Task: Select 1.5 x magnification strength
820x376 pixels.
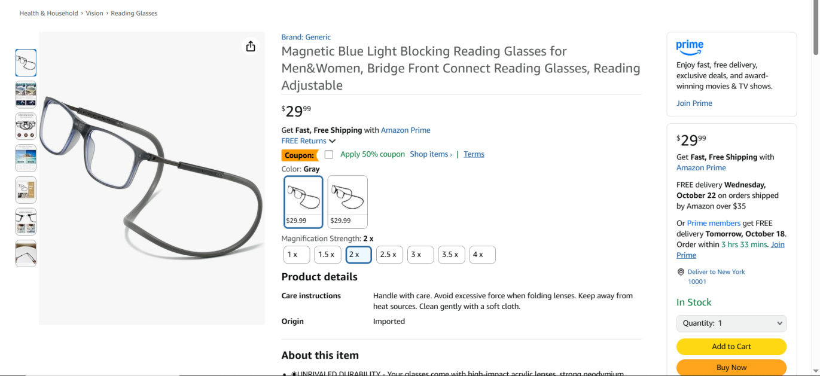Action: tap(327, 255)
